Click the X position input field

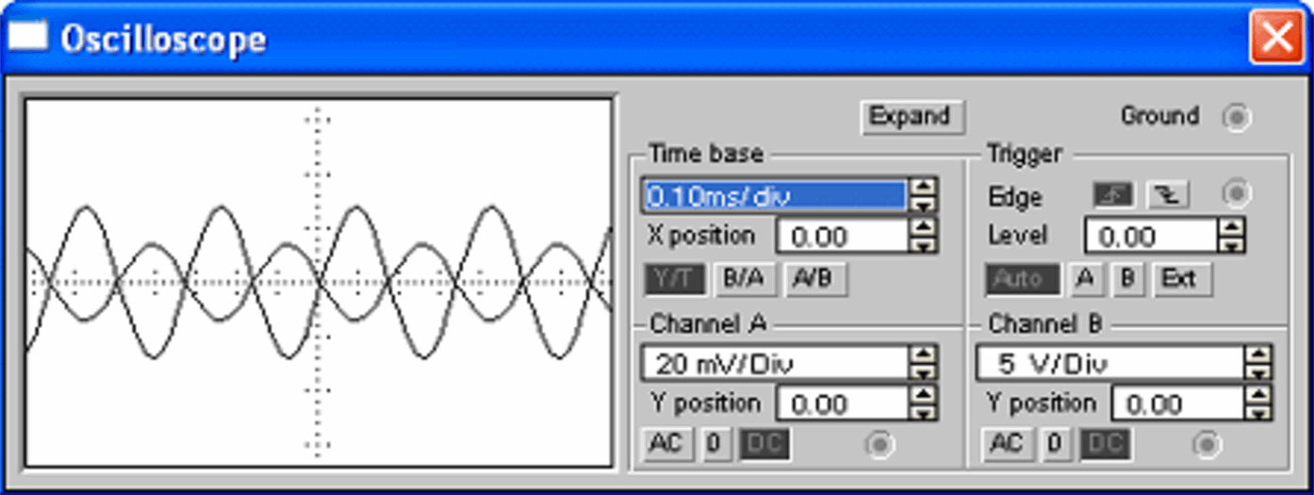click(842, 236)
